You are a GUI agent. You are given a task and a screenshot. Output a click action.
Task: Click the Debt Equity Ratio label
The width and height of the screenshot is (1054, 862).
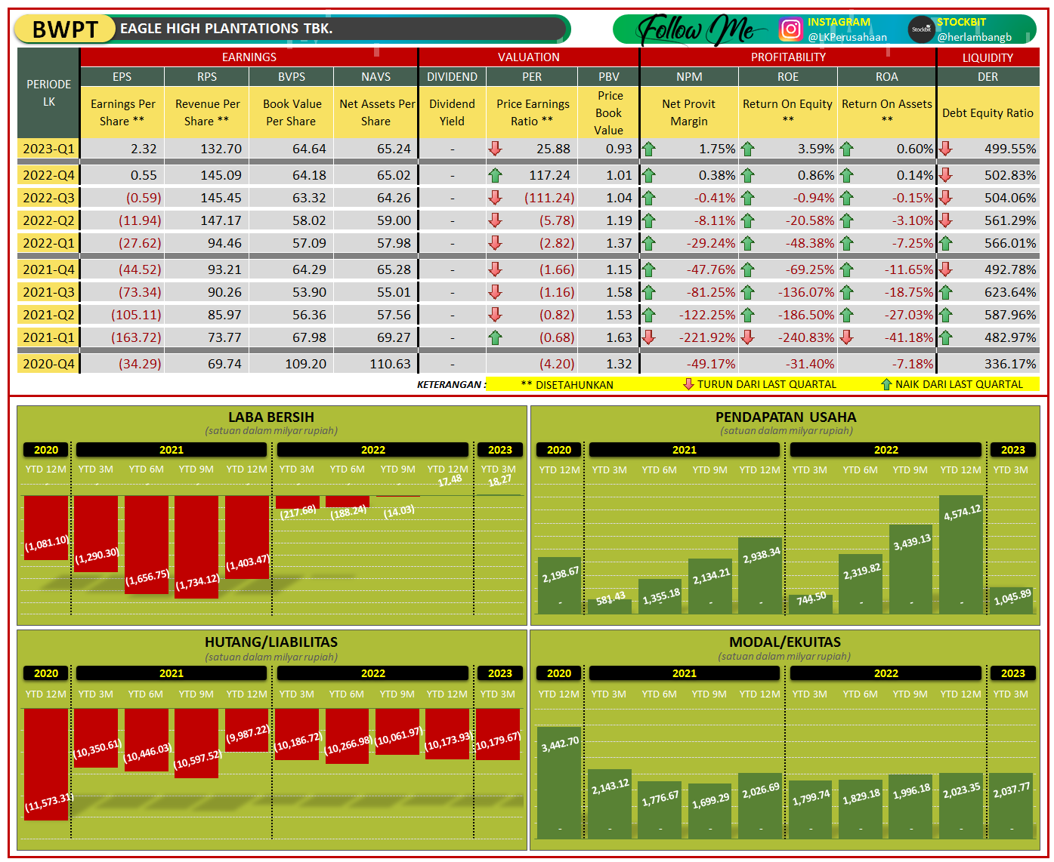tap(988, 112)
